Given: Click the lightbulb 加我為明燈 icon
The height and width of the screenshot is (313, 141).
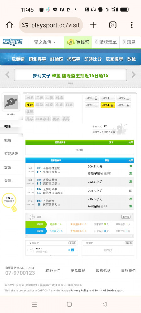Looking at the screenshot, I should click(10, 203).
